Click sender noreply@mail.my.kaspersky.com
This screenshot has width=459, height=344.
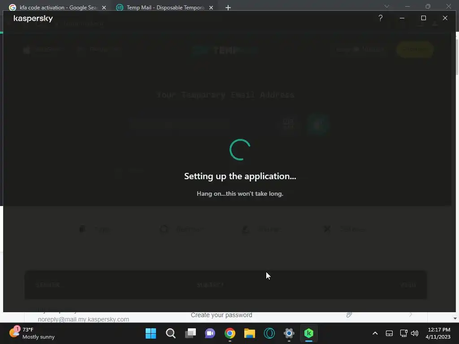(83, 319)
